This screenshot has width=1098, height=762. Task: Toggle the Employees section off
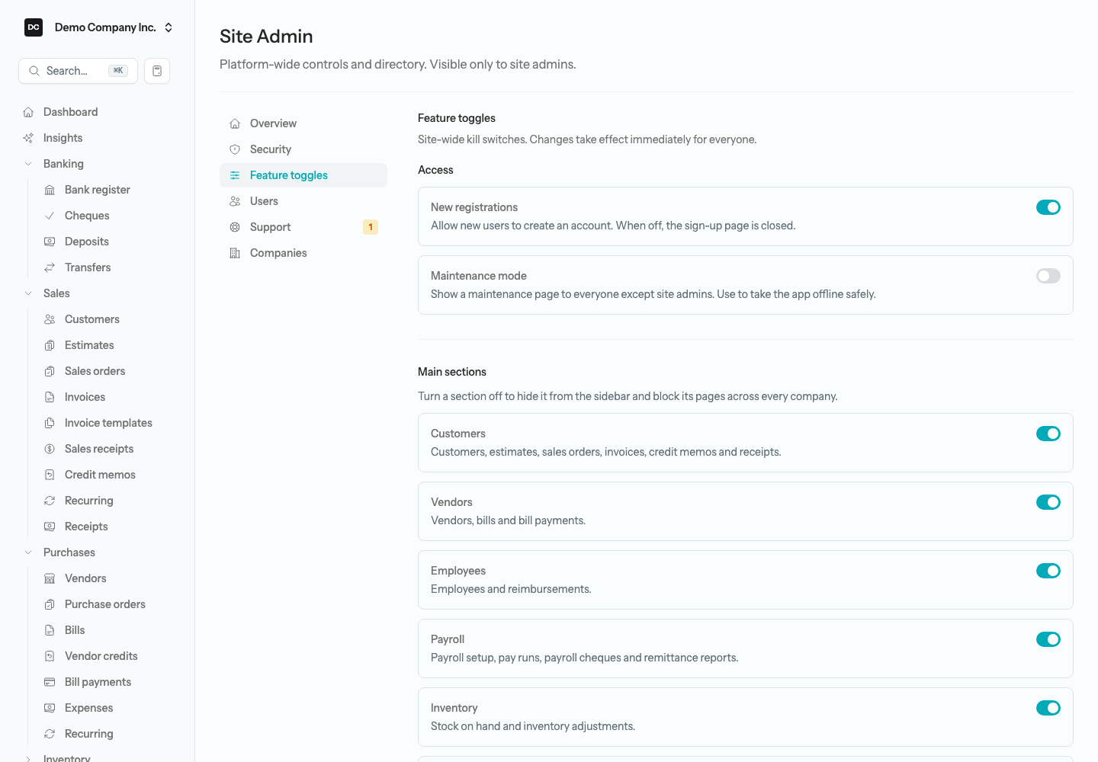point(1048,571)
